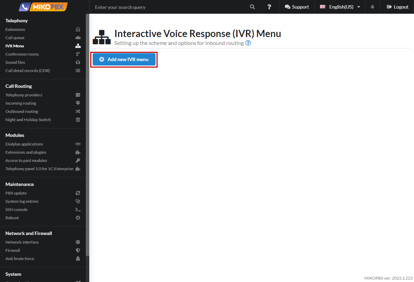Click the Logout link
Image resolution: width=414 pixels, height=282 pixels.
coord(398,7)
